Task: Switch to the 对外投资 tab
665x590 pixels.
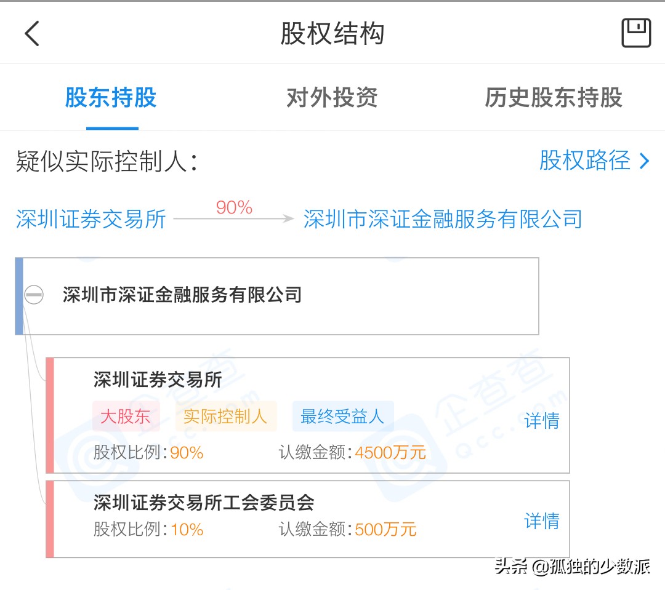Action: [x=331, y=97]
